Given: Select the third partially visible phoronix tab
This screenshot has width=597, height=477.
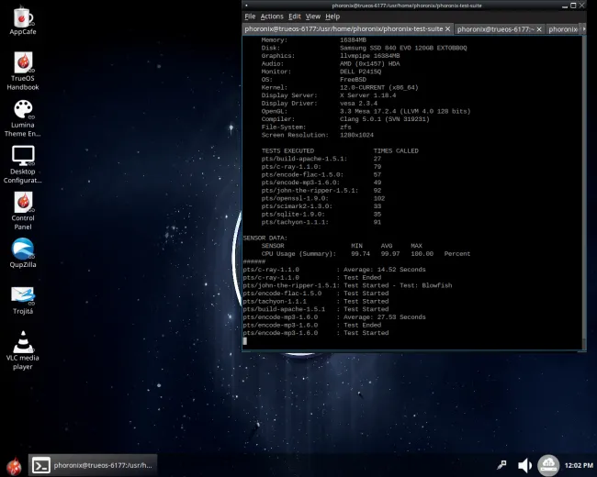Looking at the screenshot, I should click(563, 29).
